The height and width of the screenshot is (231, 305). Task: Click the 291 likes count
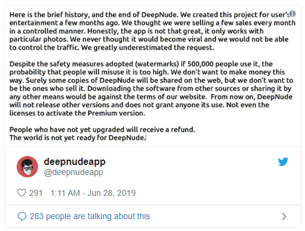(36, 193)
